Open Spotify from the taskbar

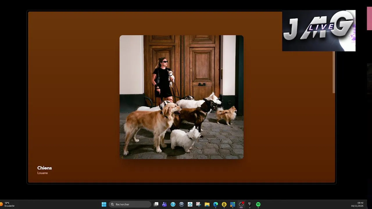point(258,204)
